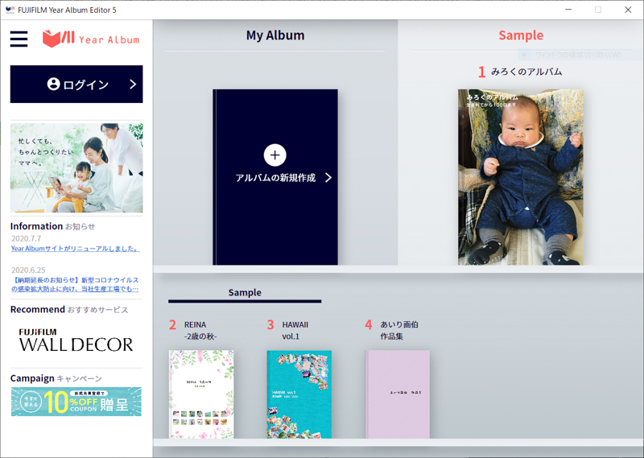Image resolution: width=644 pixels, height=458 pixels.
Task: Click the family promo banner image
Action: click(x=76, y=167)
